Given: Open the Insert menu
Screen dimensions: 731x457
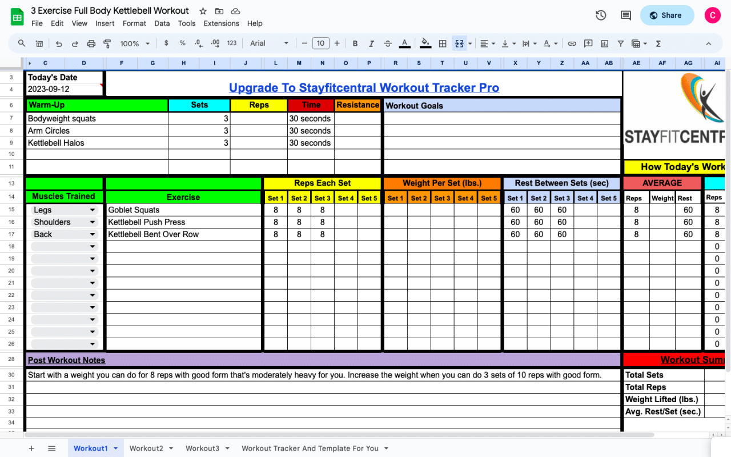Looking at the screenshot, I should [105, 23].
